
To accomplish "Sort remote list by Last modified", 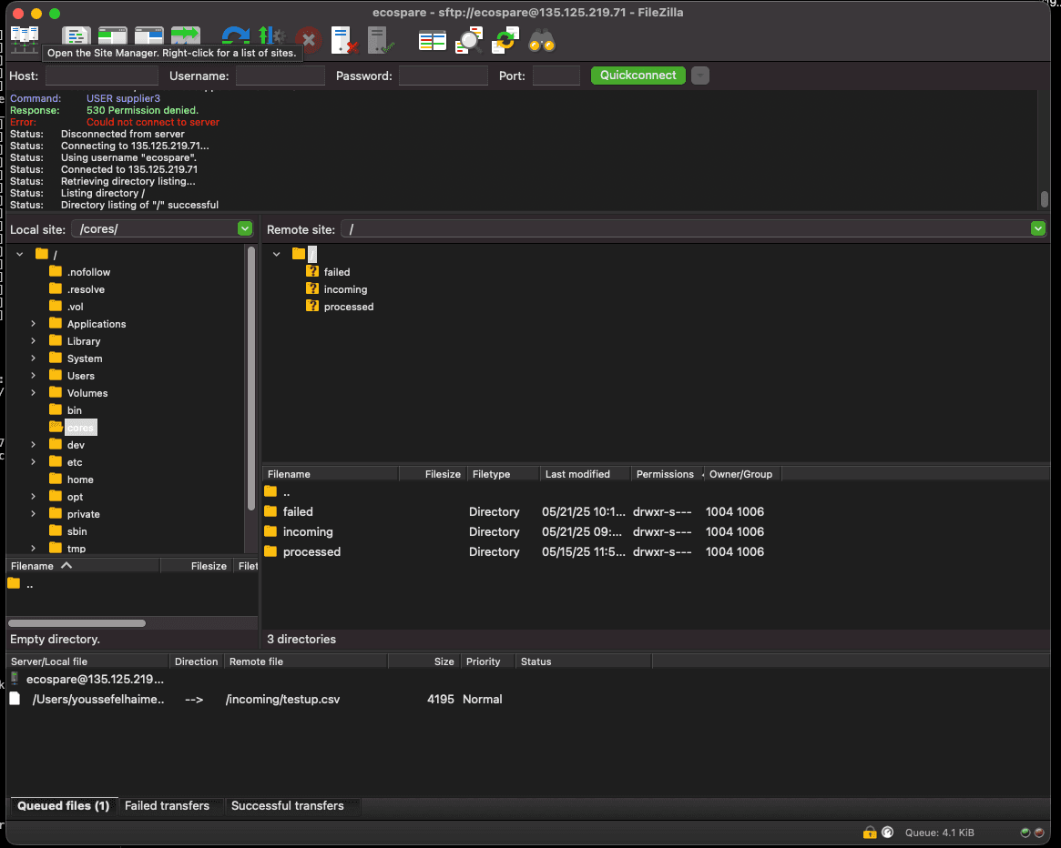I will 586,474.
